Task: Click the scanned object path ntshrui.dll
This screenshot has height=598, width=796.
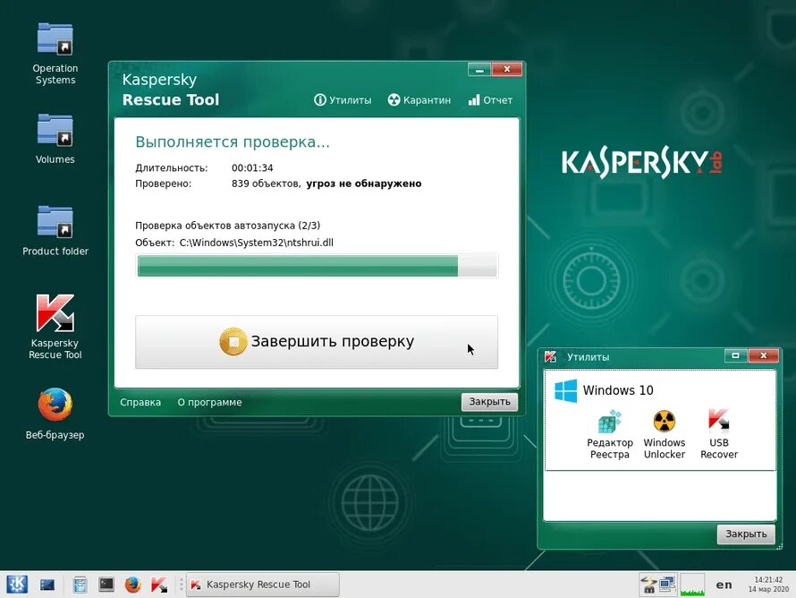Action: coord(257,243)
